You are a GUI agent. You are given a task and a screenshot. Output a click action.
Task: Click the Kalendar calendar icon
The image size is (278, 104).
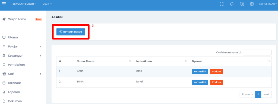[4, 83]
